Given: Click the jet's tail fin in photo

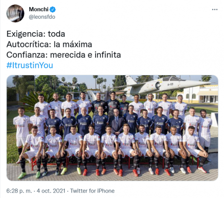Looking at the screenshot, I should [x=130, y=80].
